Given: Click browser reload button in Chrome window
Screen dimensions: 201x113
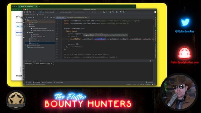Looking at the screenshot, I should 19,10.
